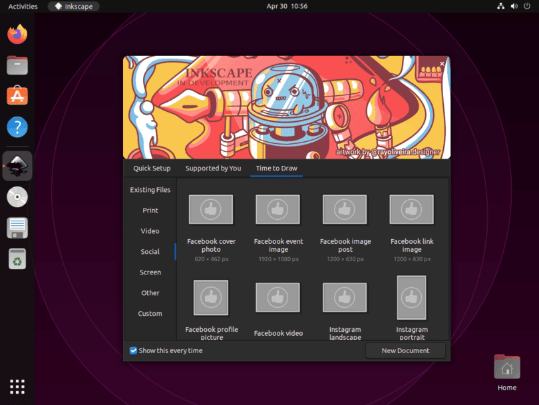Launch Firefox from the dock
The width and height of the screenshot is (539, 405).
click(x=17, y=33)
